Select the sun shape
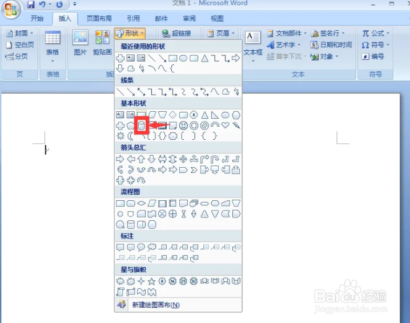The width and height of the screenshot is (410, 323). click(120, 136)
